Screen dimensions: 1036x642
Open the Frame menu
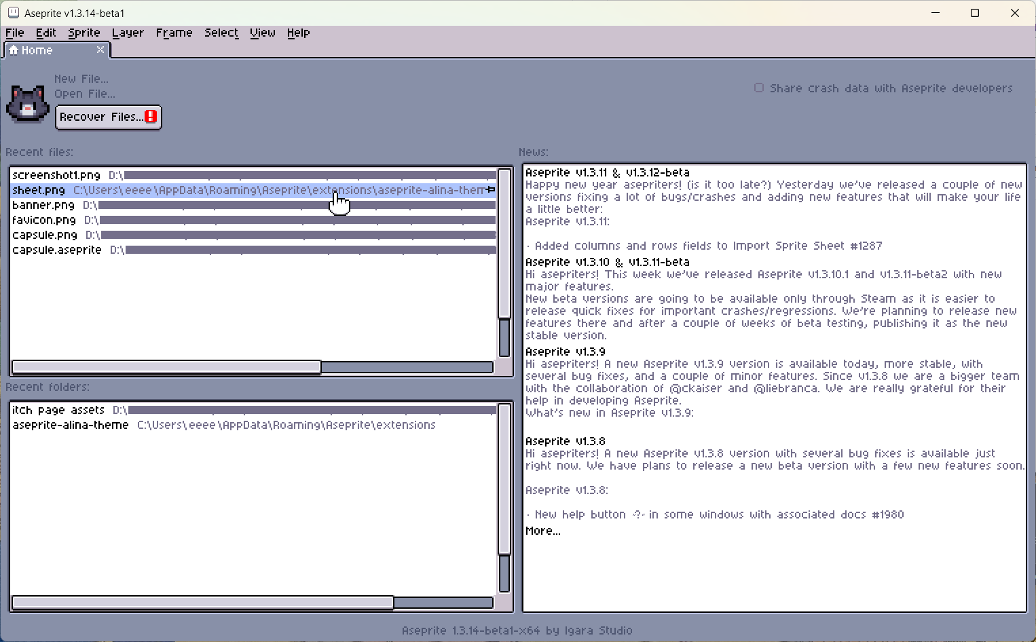174,33
